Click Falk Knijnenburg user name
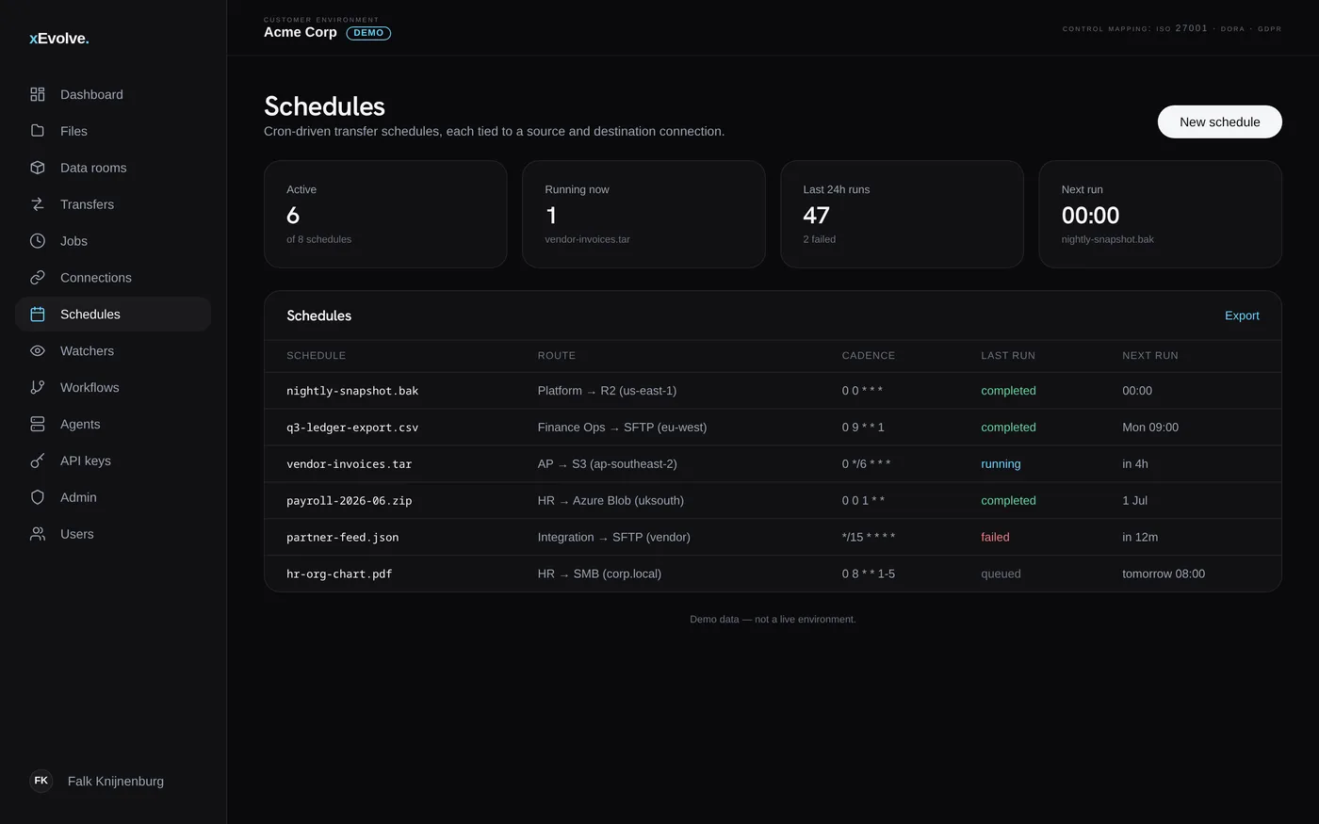This screenshot has height=824, width=1319. [116, 781]
